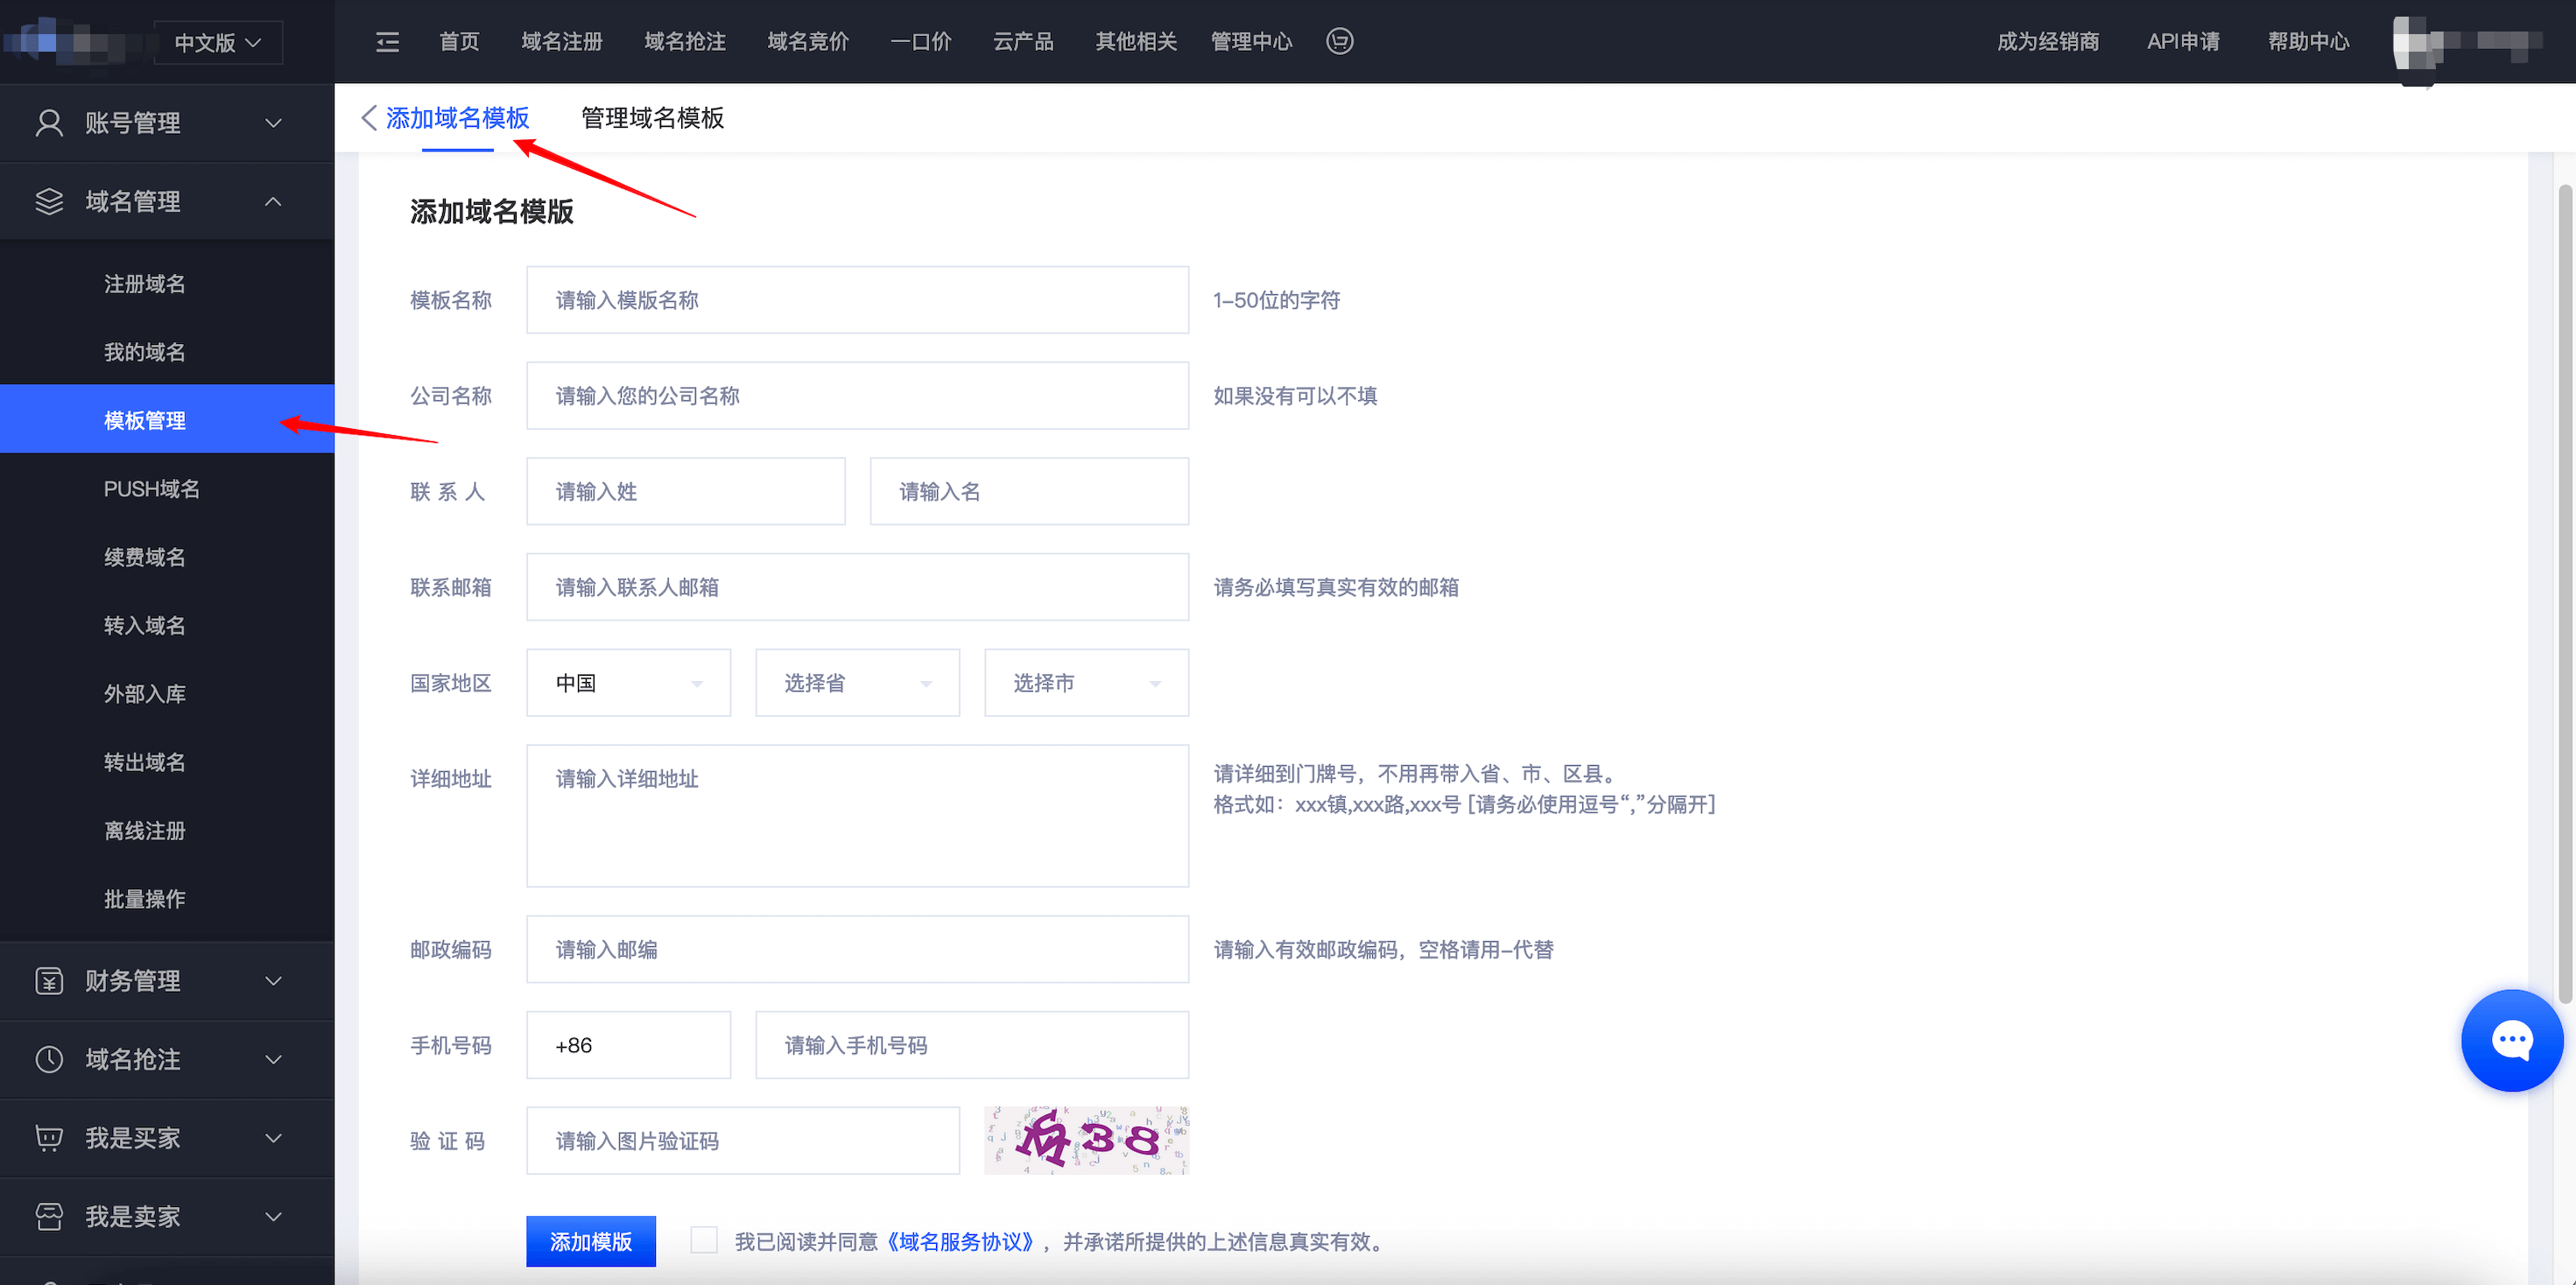Viewport: 2576px width, 1285px height.
Task: Select PUSH域名 in the sidebar
Action: click(x=152, y=489)
